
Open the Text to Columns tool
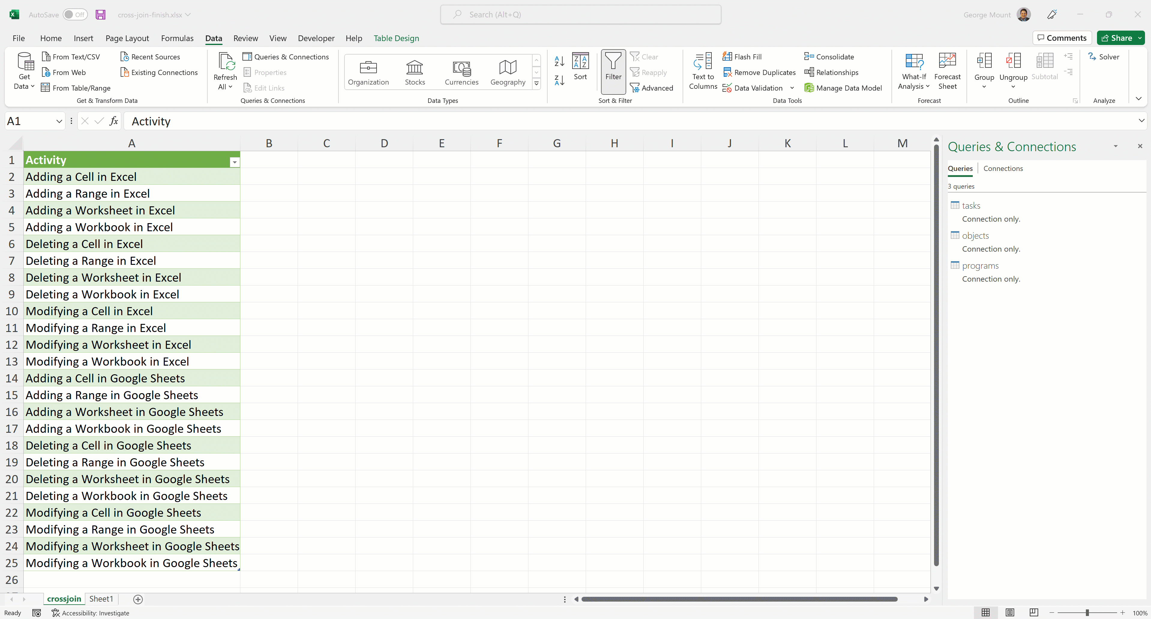click(703, 71)
